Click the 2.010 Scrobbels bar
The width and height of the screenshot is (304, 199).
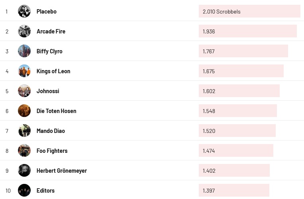249,11
